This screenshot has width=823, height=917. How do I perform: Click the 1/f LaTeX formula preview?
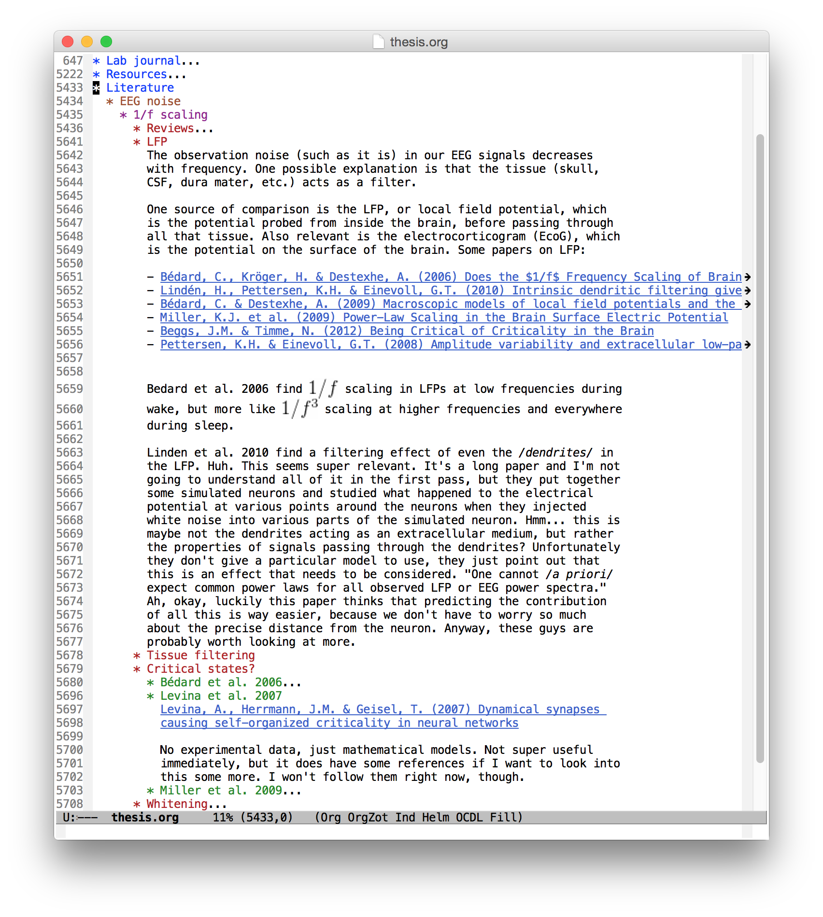323,388
